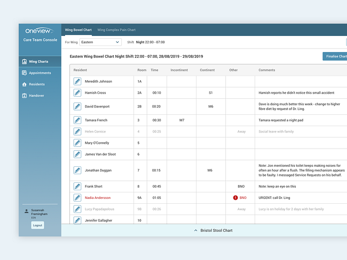Image resolution: width=347 pixels, height=260 pixels.
Task: Select the name Nadia Andersson
Action: point(98,198)
